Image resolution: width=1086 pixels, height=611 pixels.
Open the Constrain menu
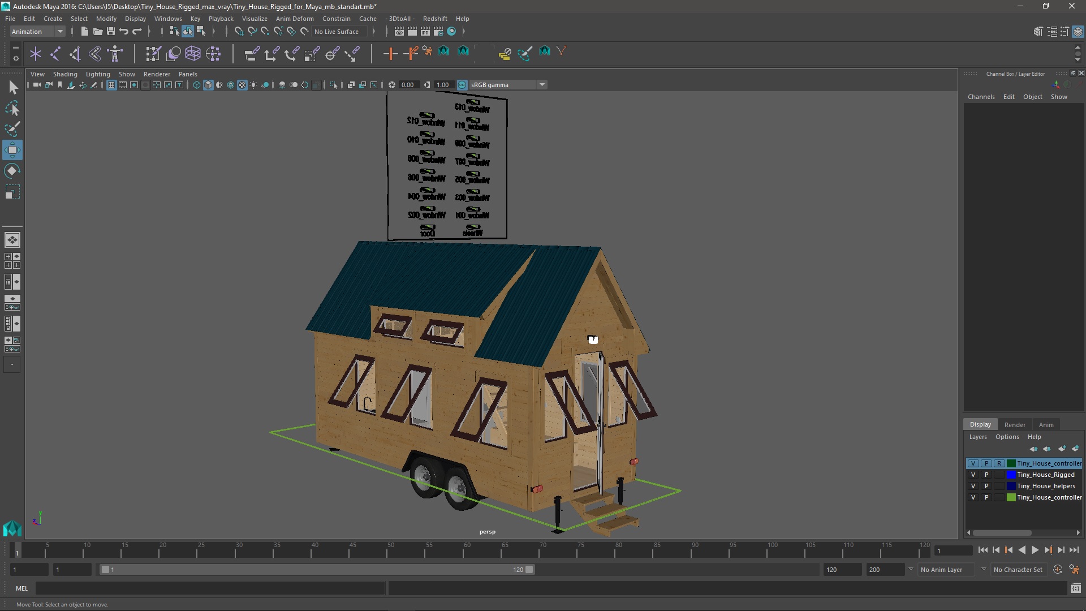point(337,19)
